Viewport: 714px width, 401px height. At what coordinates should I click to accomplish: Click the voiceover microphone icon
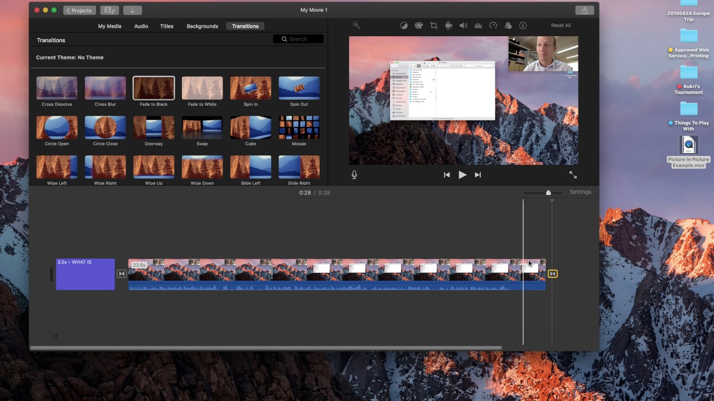click(x=354, y=174)
